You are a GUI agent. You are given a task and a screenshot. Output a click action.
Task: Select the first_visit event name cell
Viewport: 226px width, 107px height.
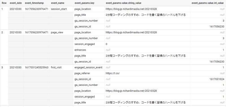pos(56,67)
